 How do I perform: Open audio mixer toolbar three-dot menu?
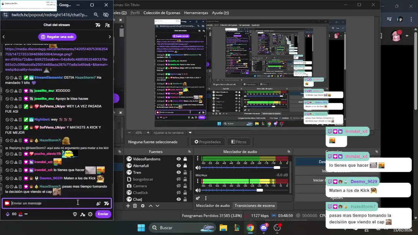[x=205, y=198]
